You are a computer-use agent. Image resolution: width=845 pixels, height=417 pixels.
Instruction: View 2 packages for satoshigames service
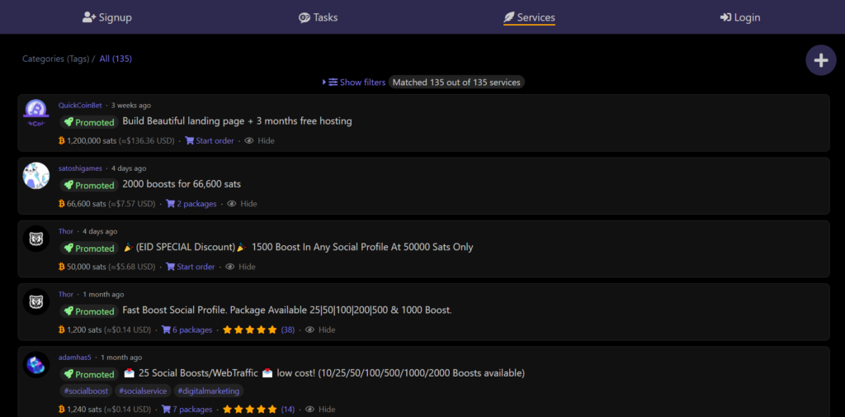tap(191, 204)
